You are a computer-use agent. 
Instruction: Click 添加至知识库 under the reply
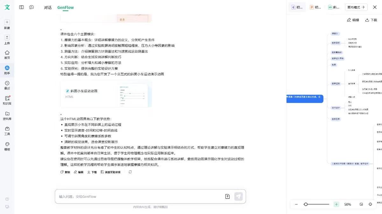click(110, 172)
